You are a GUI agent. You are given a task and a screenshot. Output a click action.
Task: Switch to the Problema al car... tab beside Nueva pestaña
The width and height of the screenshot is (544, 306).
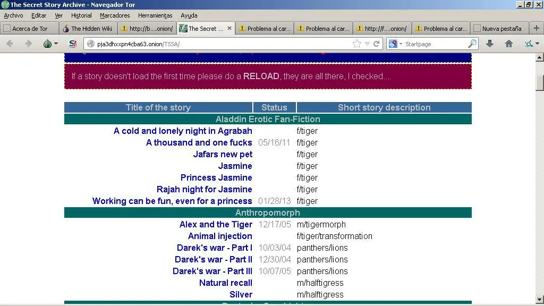pos(441,29)
